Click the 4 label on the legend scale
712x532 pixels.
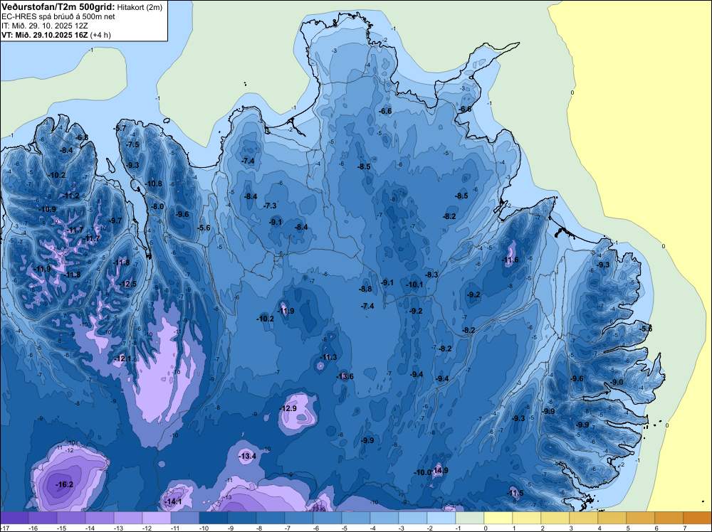600,528
